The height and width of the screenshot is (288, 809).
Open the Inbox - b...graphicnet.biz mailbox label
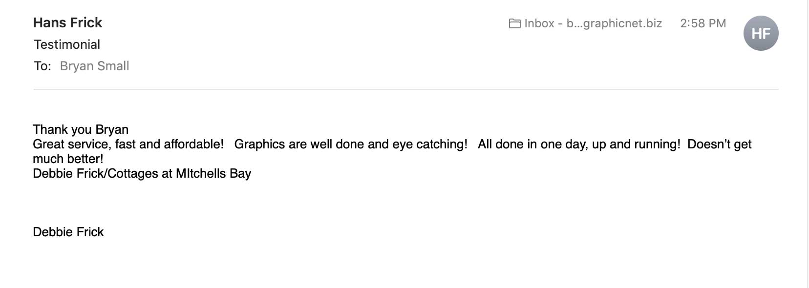(x=593, y=23)
